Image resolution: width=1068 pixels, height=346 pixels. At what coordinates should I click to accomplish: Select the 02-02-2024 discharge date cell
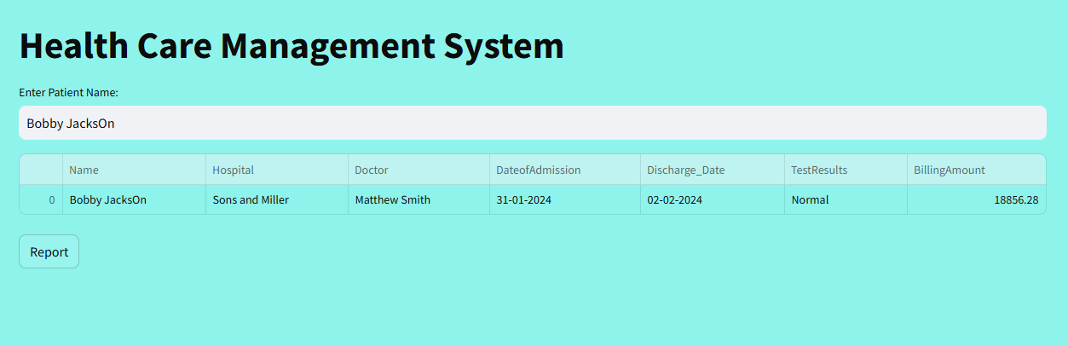pos(713,200)
